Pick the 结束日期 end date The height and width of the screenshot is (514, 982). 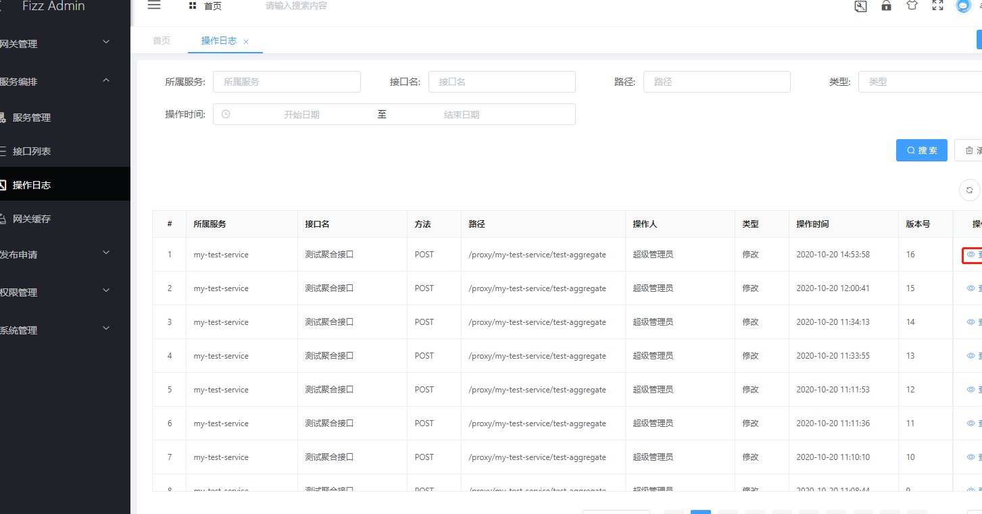click(462, 115)
